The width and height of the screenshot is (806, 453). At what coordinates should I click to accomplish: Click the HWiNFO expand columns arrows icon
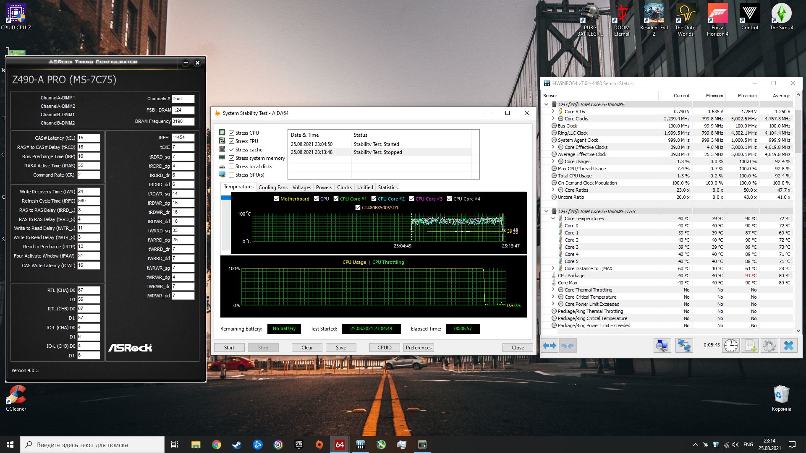pos(549,346)
